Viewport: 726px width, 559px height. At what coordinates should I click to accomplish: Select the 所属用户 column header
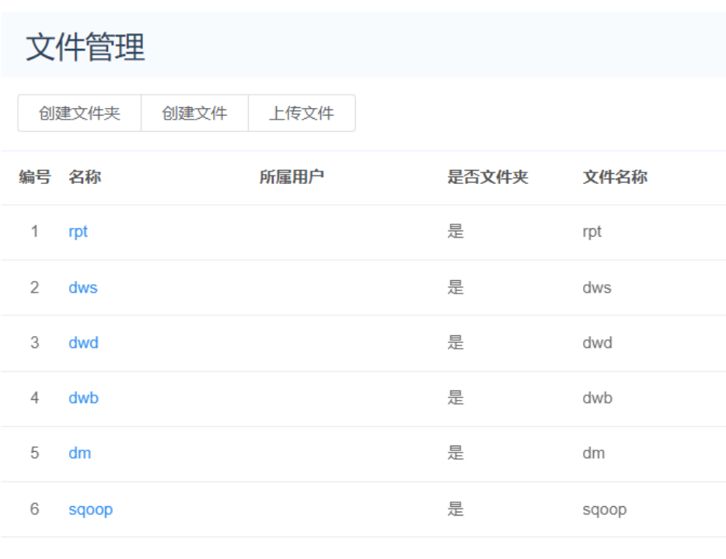point(291,177)
